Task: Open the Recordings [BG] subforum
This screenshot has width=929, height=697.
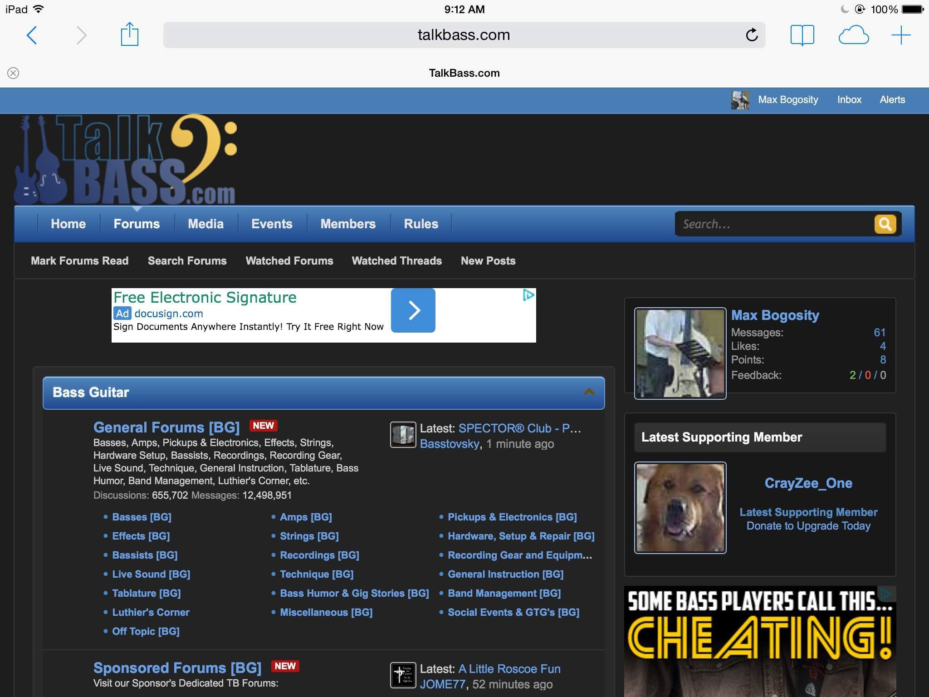Action: [x=319, y=555]
